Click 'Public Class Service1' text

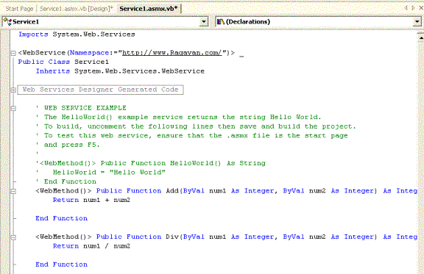click(63, 62)
